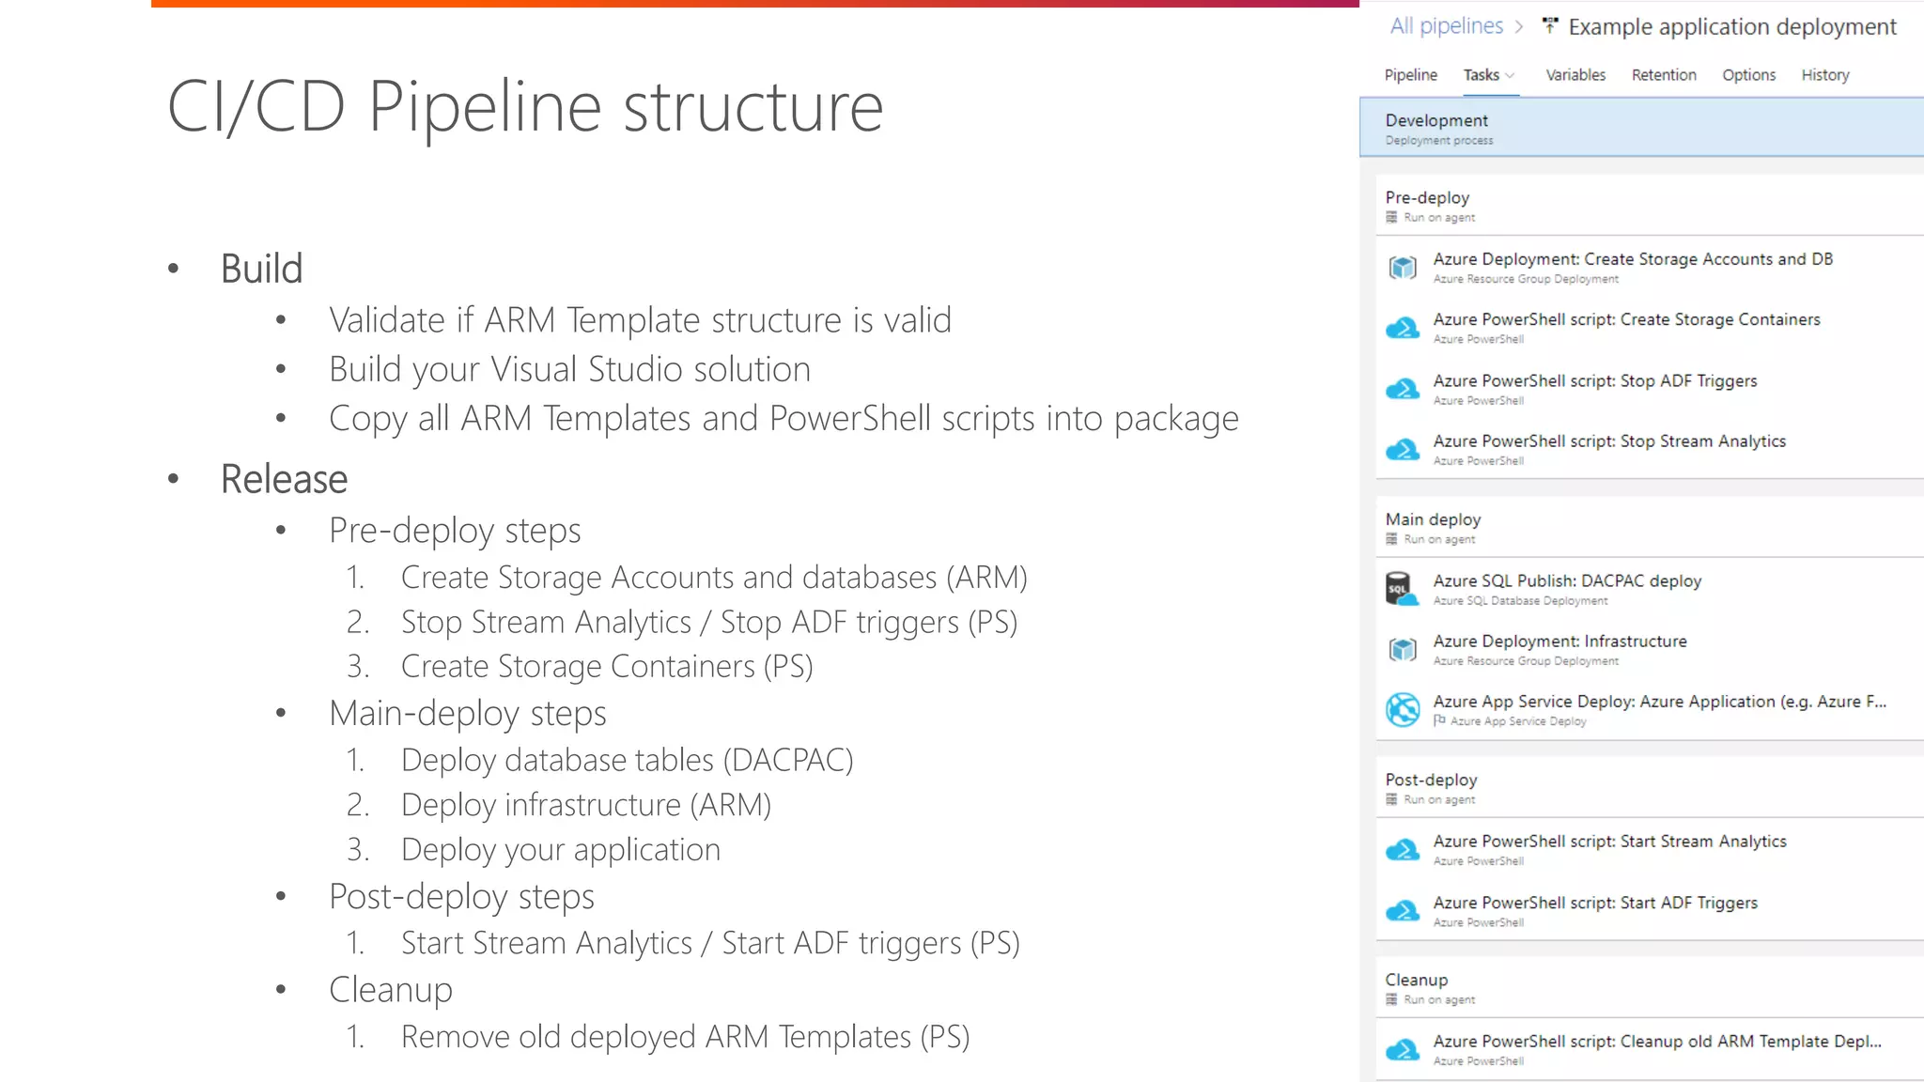Select task Stop ADF Triggers

coord(1650,389)
